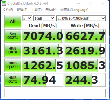Start the 4KiB Q1T1 test
The height and width of the screenshot is (100, 110).
[x=13, y=80]
